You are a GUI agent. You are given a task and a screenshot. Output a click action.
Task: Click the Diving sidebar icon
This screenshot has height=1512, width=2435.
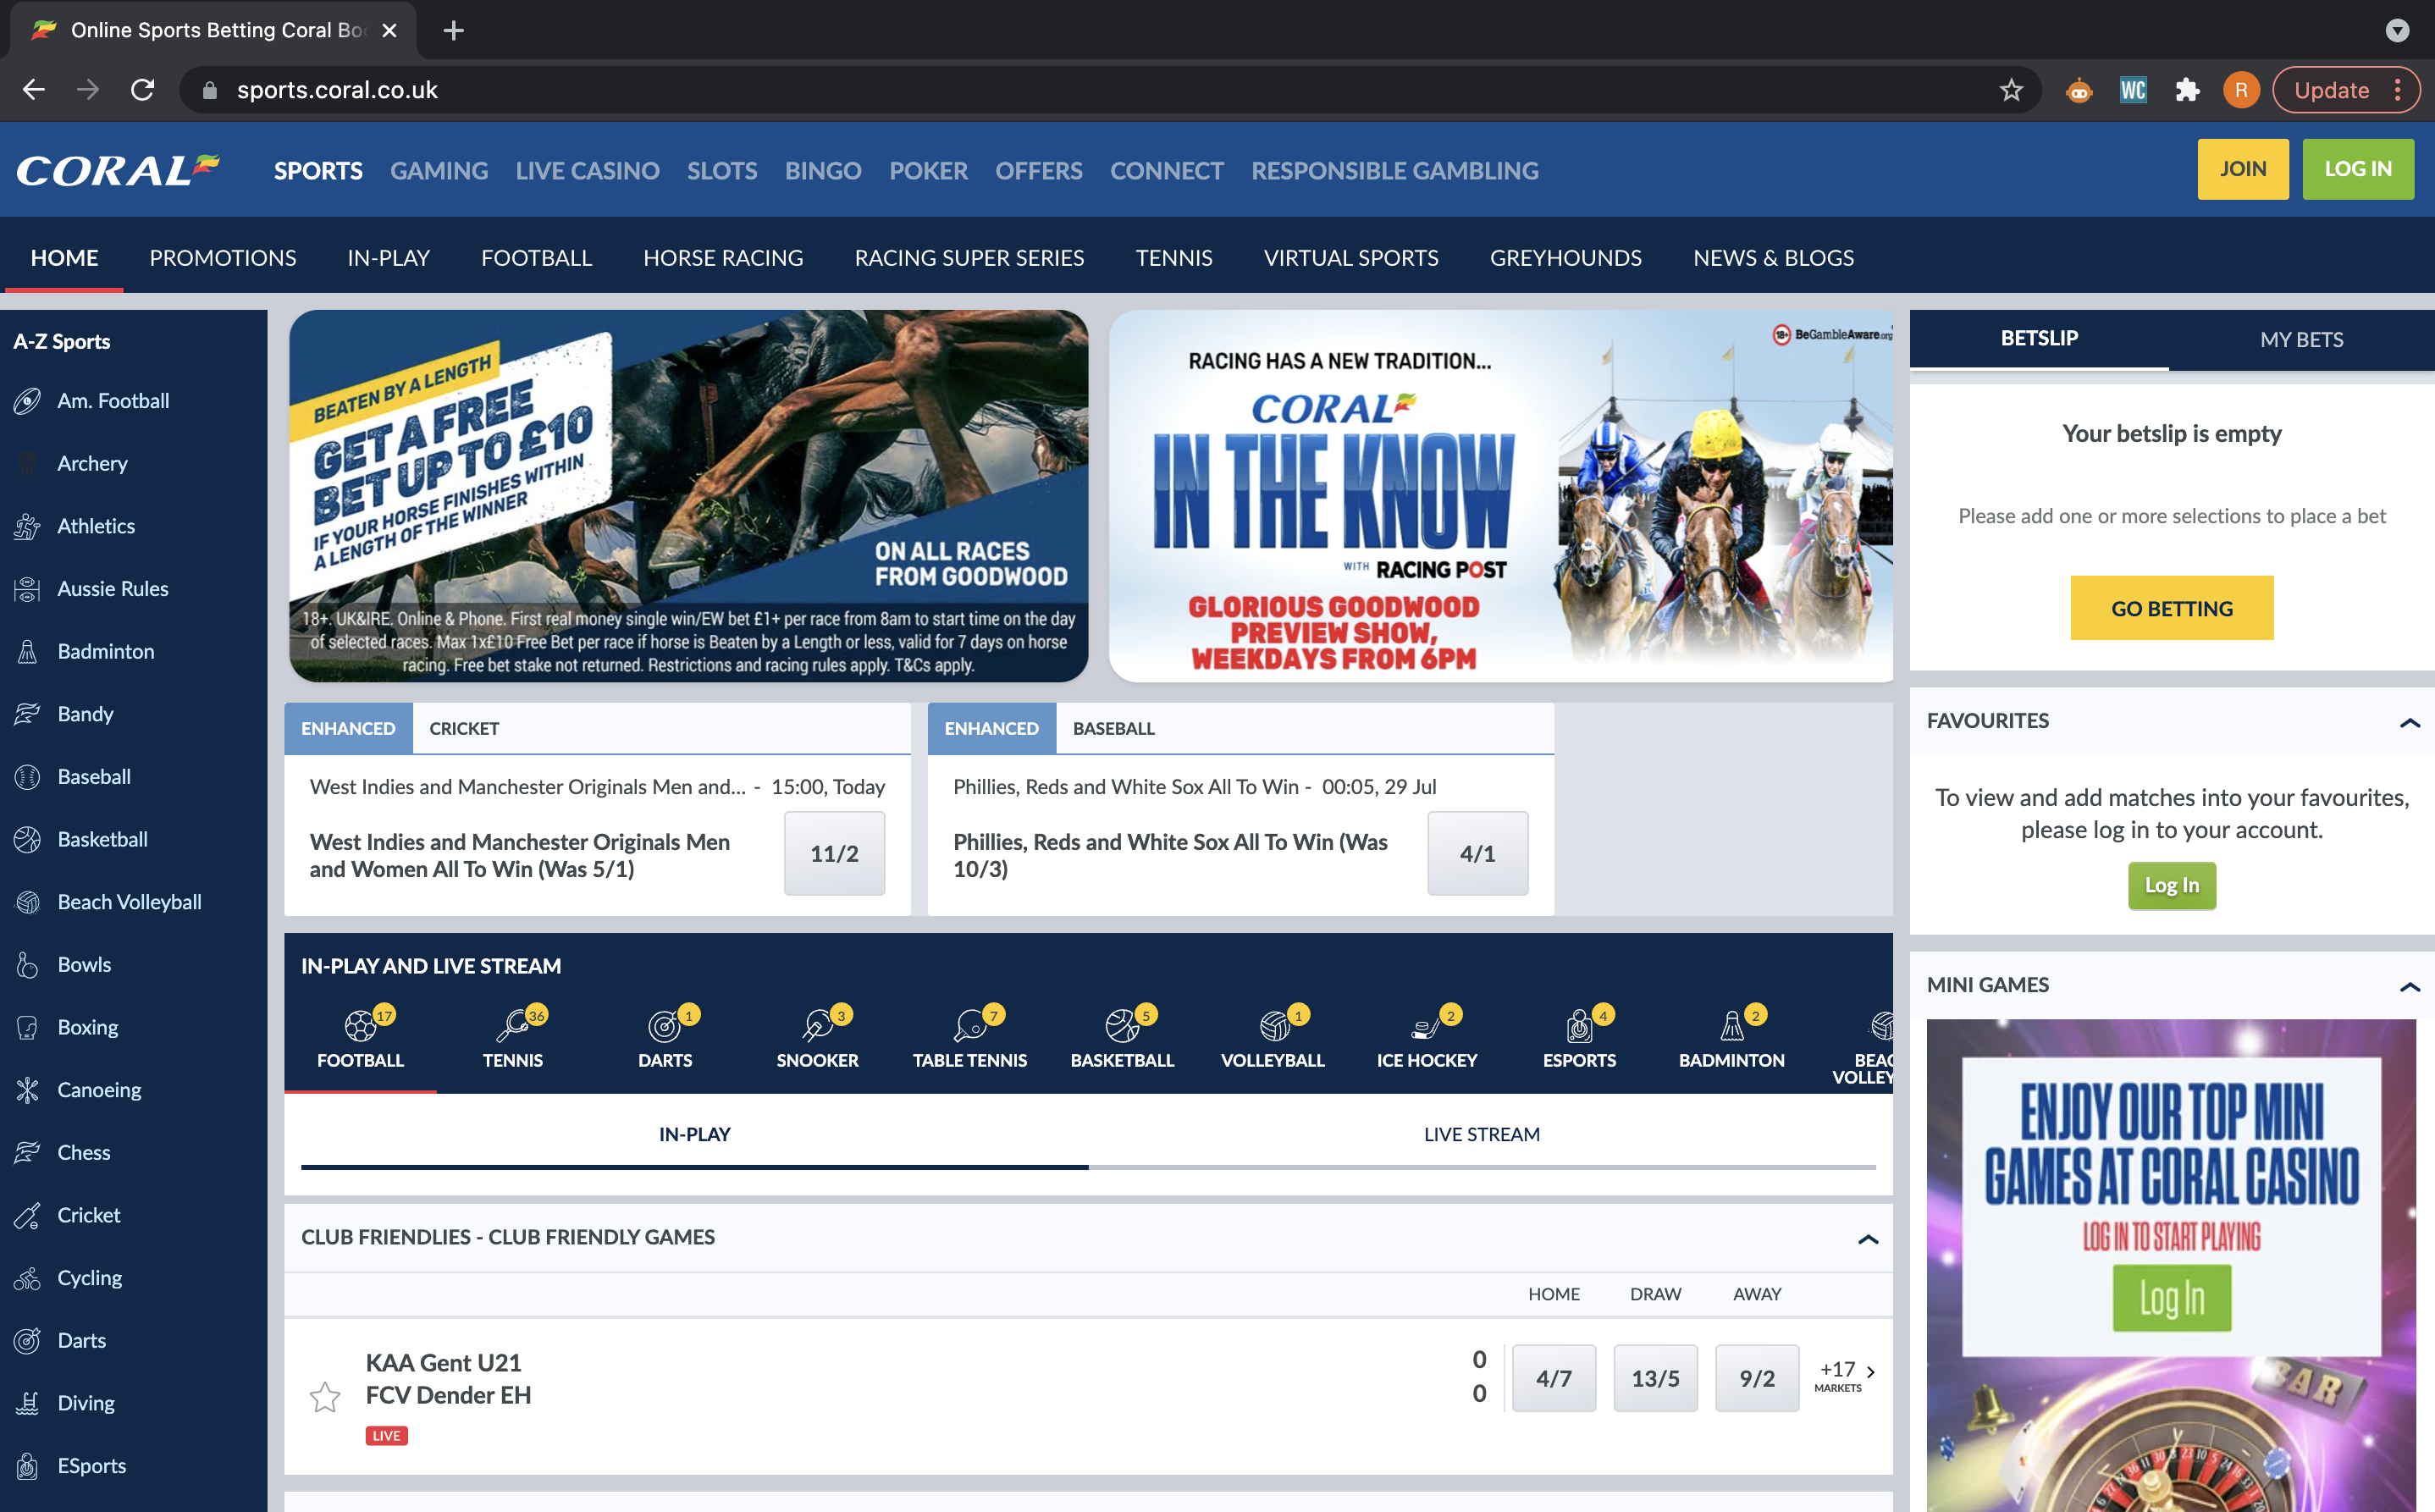coord(27,1403)
